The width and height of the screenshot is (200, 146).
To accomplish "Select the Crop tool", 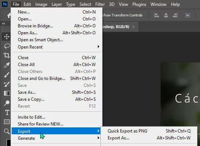I will tap(7, 55).
